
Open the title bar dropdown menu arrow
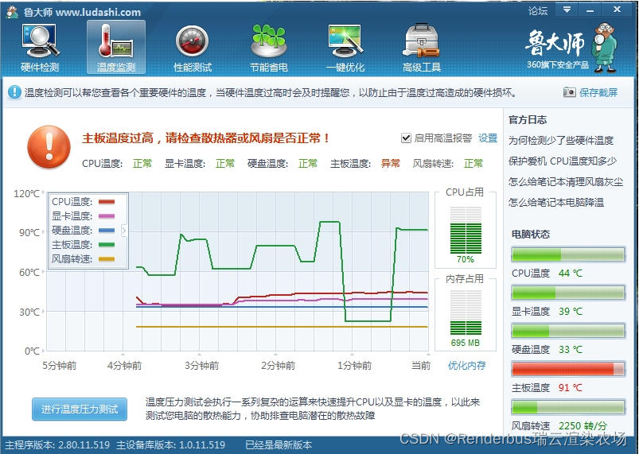tap(567, 10)
